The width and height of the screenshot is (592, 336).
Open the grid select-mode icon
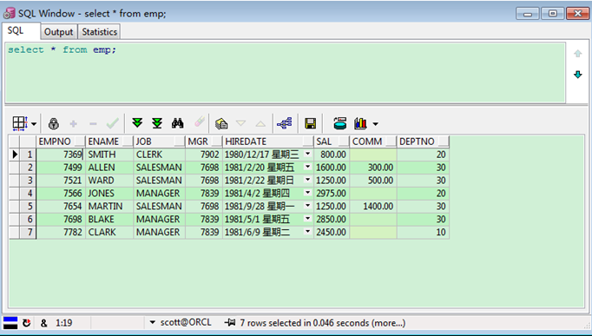coord(20,123)
